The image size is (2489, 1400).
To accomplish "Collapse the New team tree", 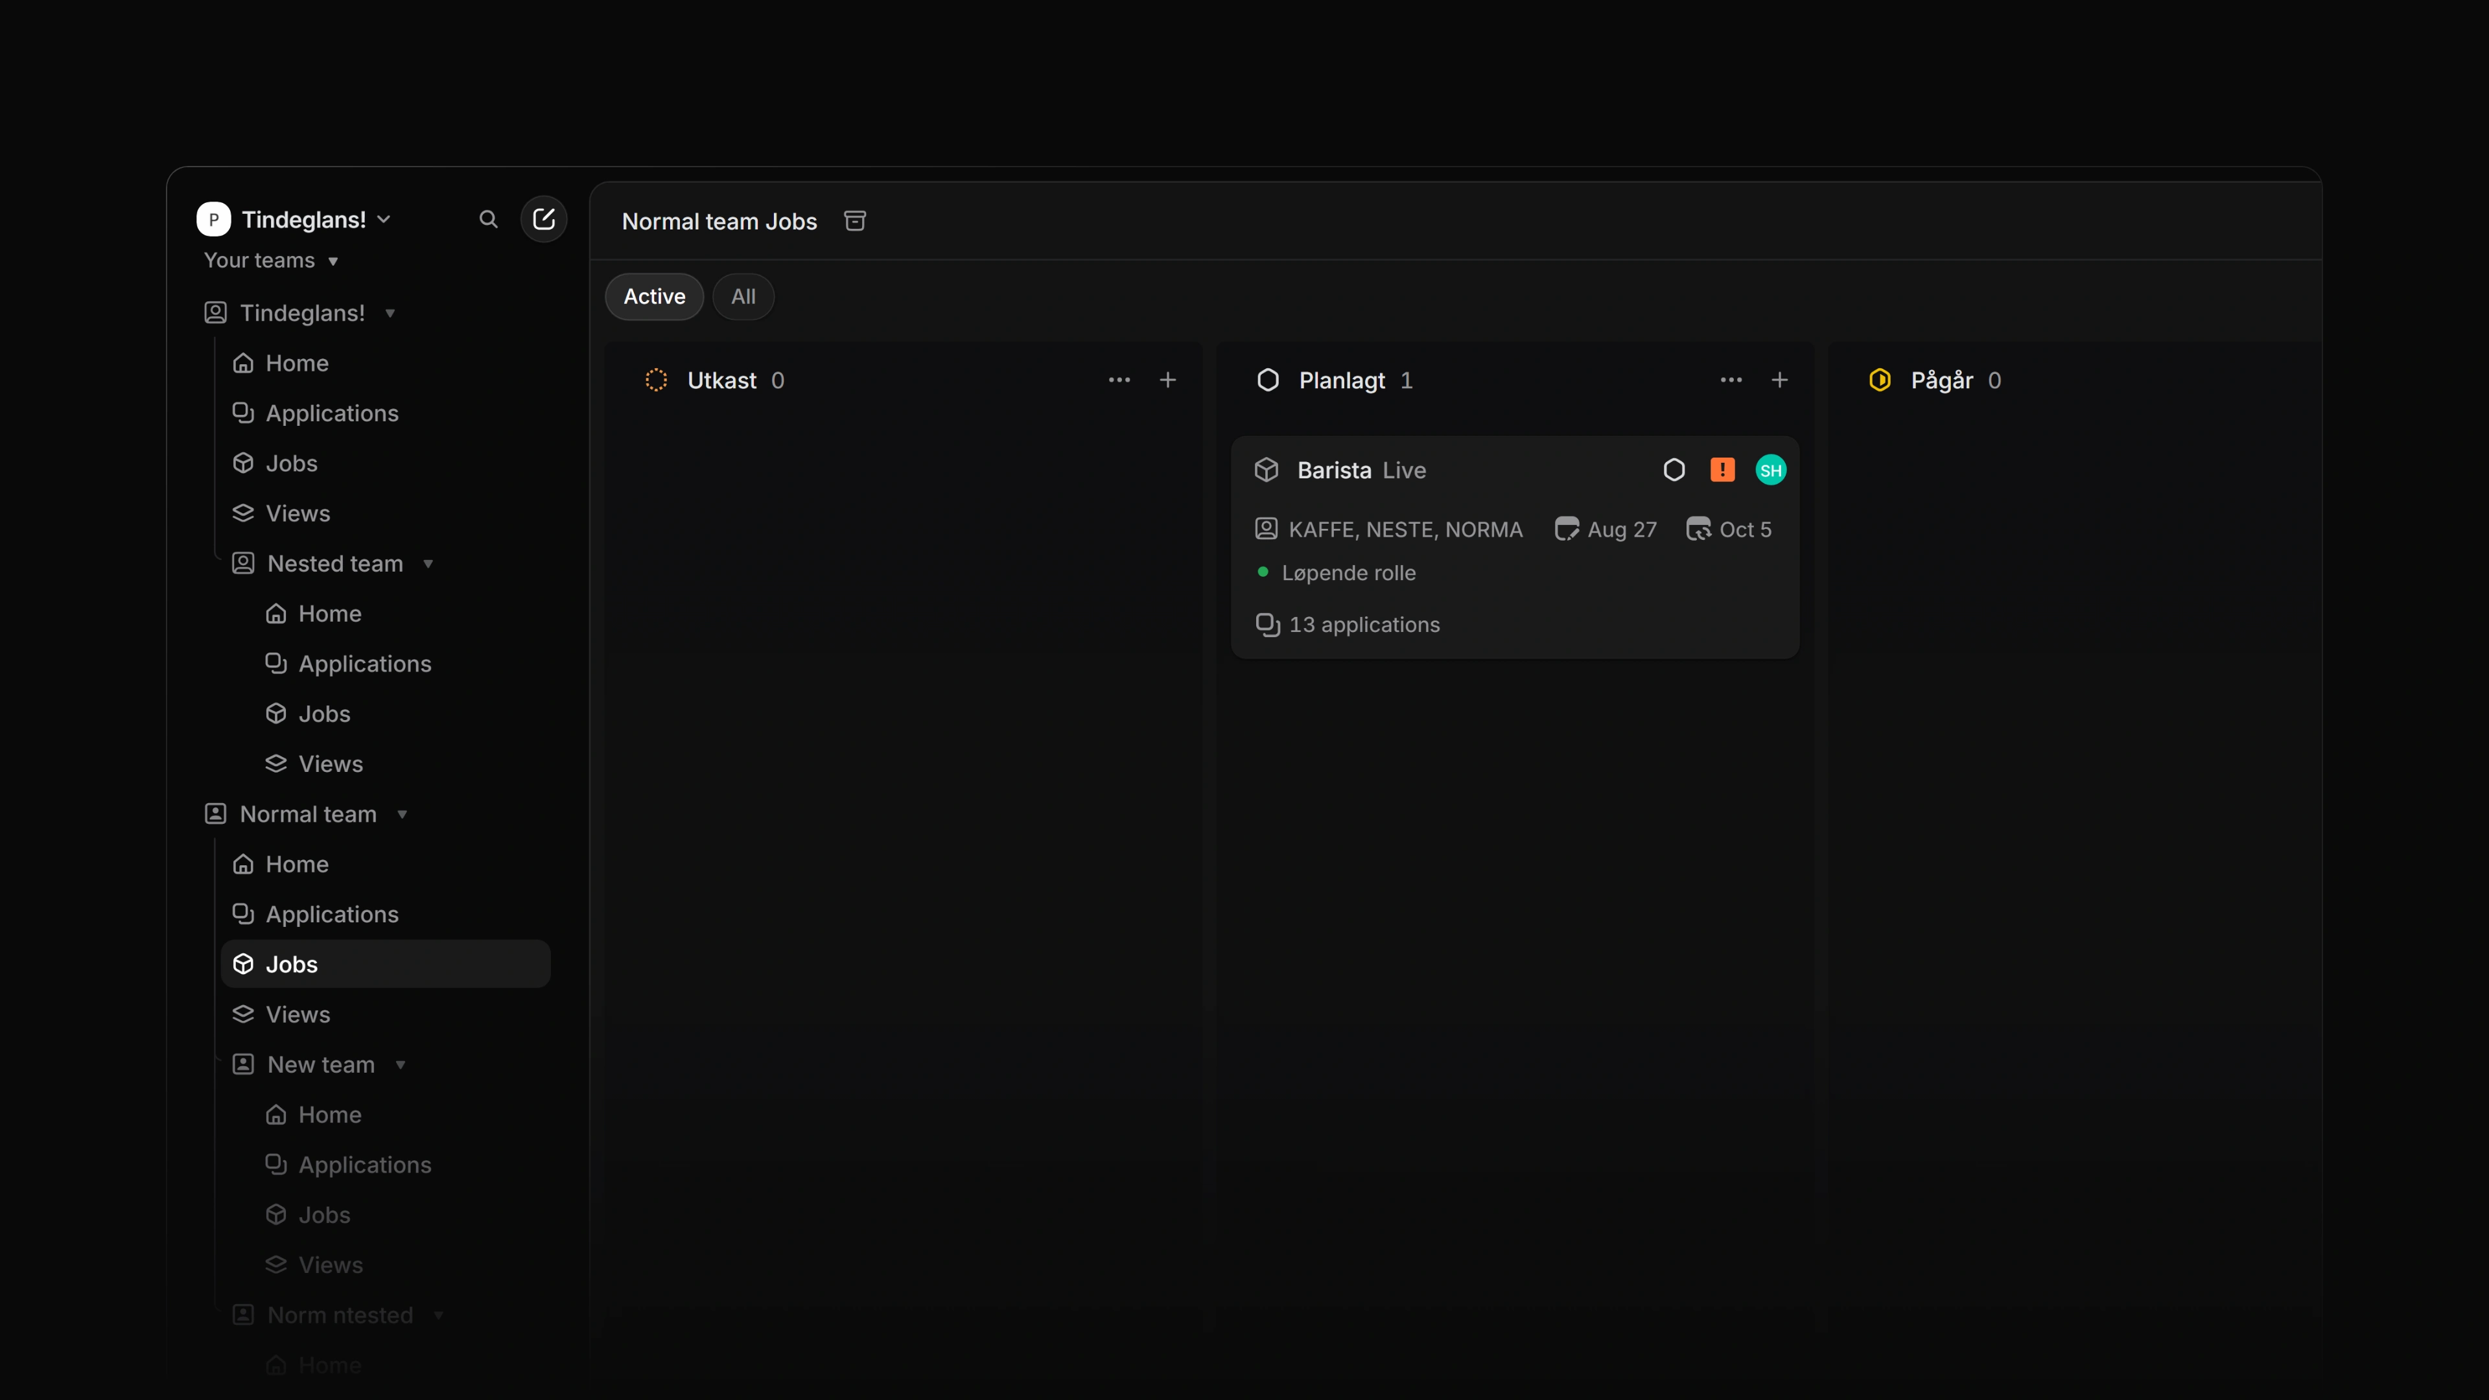I will (x=400, y=1065).
